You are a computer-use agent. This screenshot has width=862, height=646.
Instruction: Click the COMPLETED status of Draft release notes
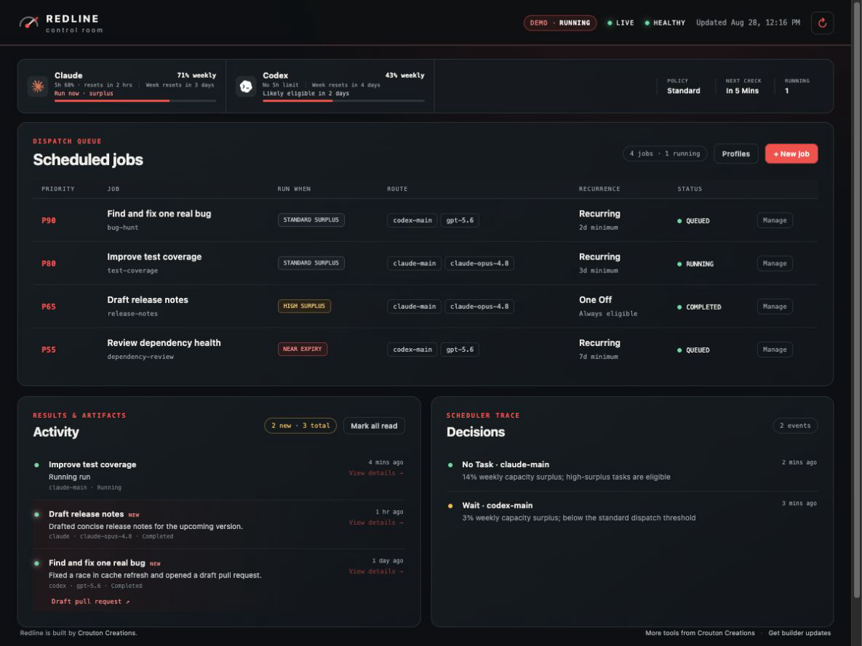click(699, 307)
